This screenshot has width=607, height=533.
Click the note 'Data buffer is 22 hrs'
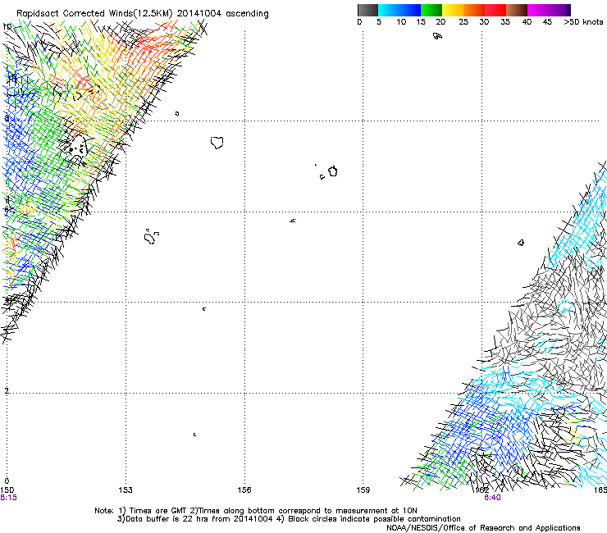tap(168, 519)
